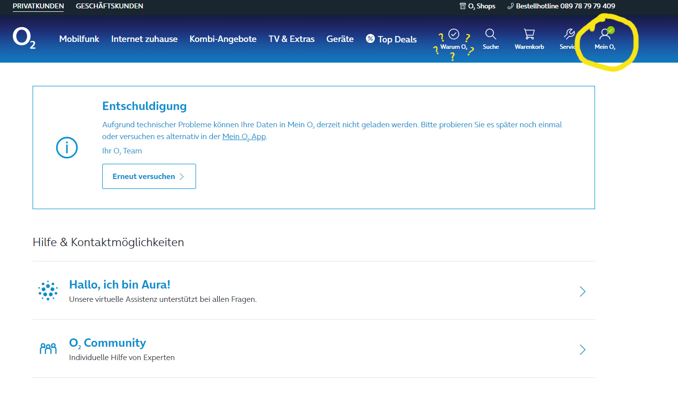This screenshot has width=678, height=402.
Task: Open the Service wrench icon
Action: tap(569, 34)
